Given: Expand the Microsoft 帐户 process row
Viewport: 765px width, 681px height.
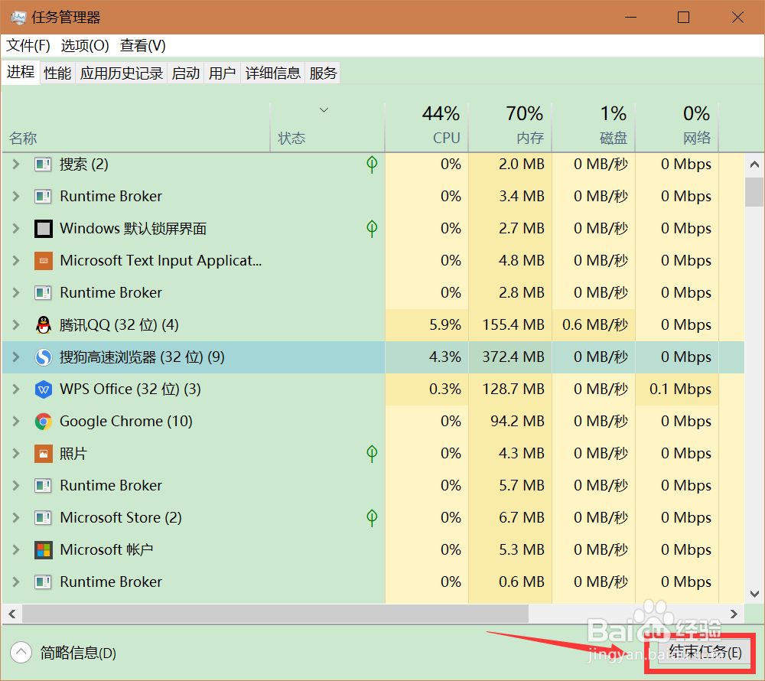Looking at the screenshot, I should point(16,550).
